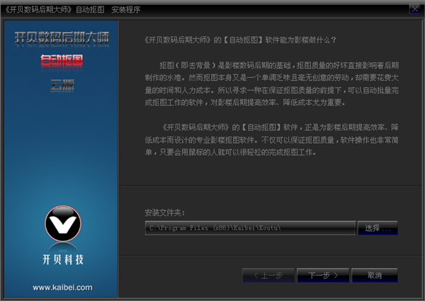Click the install folder path field
The image size is (425, 301).
(251, 228)
